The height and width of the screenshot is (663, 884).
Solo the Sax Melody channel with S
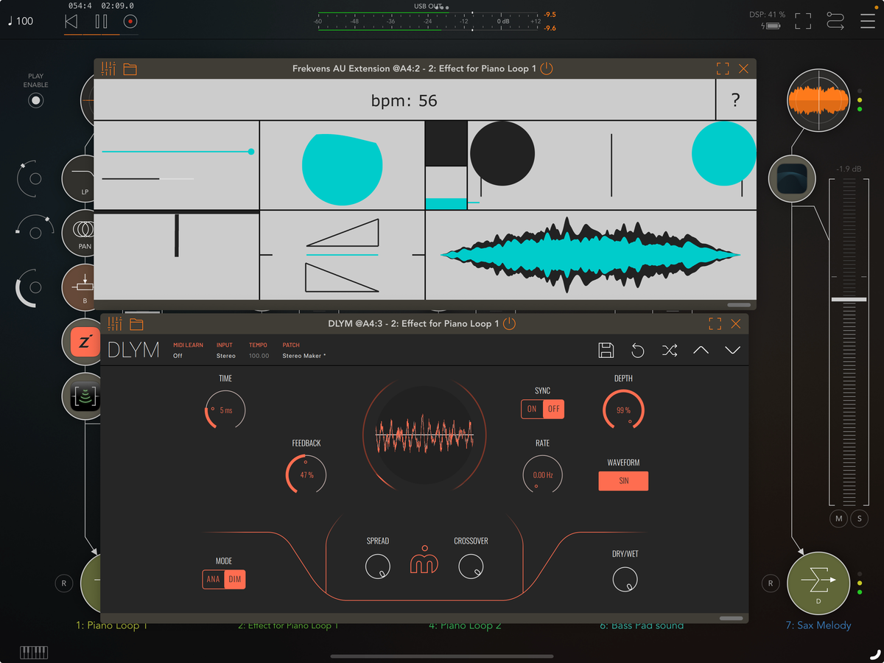[859, 519]
